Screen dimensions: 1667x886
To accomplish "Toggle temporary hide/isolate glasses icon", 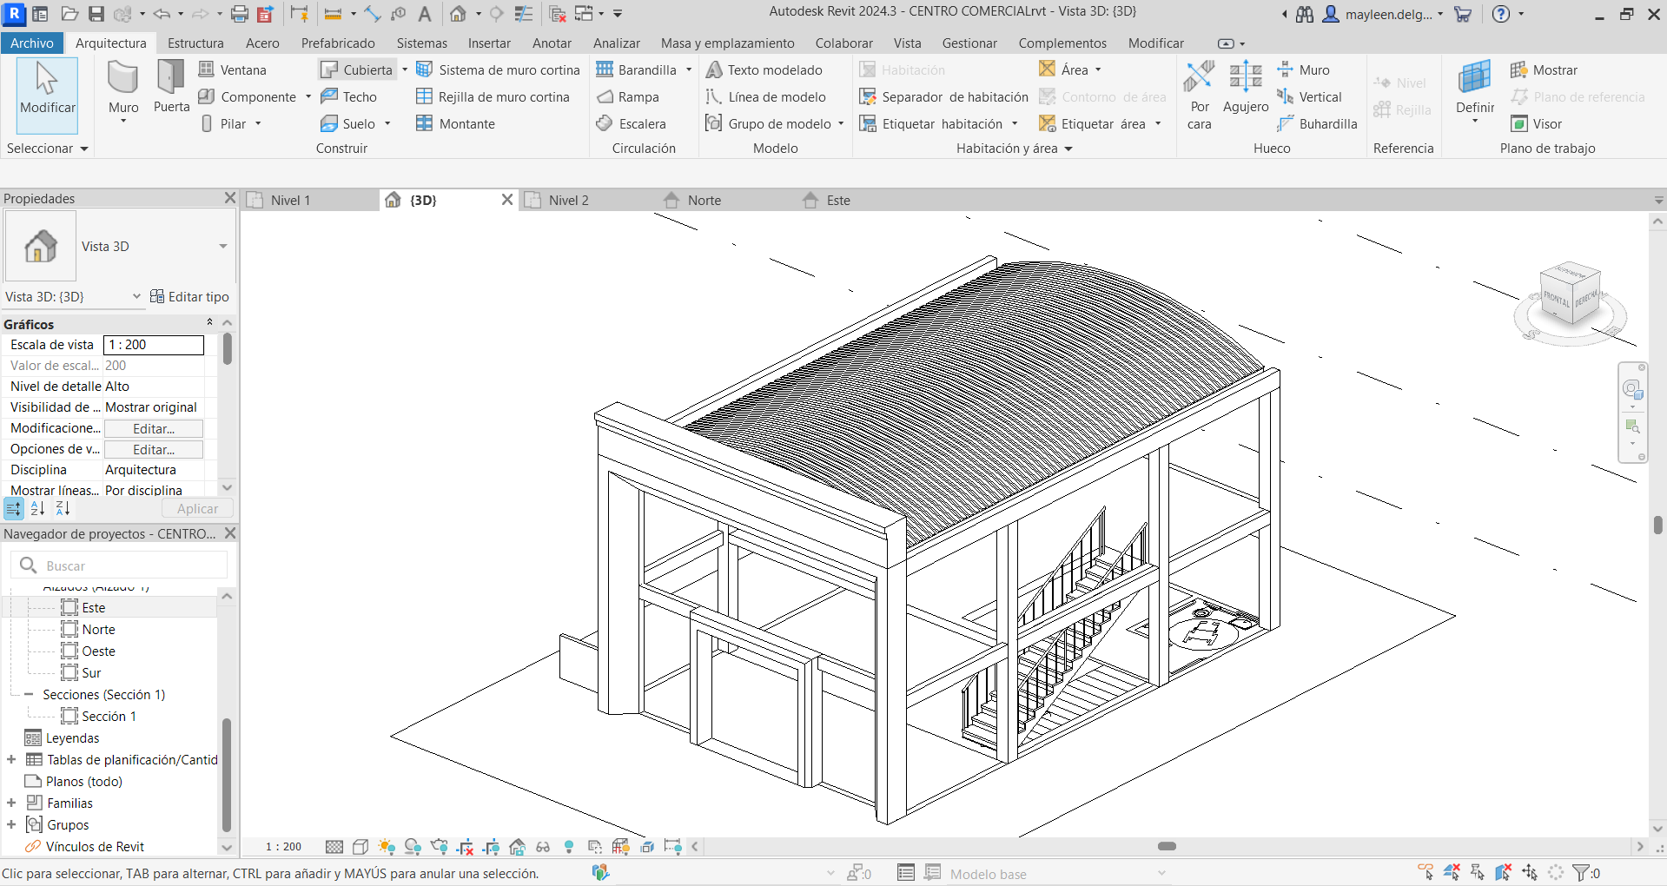I will click(543, 846).
